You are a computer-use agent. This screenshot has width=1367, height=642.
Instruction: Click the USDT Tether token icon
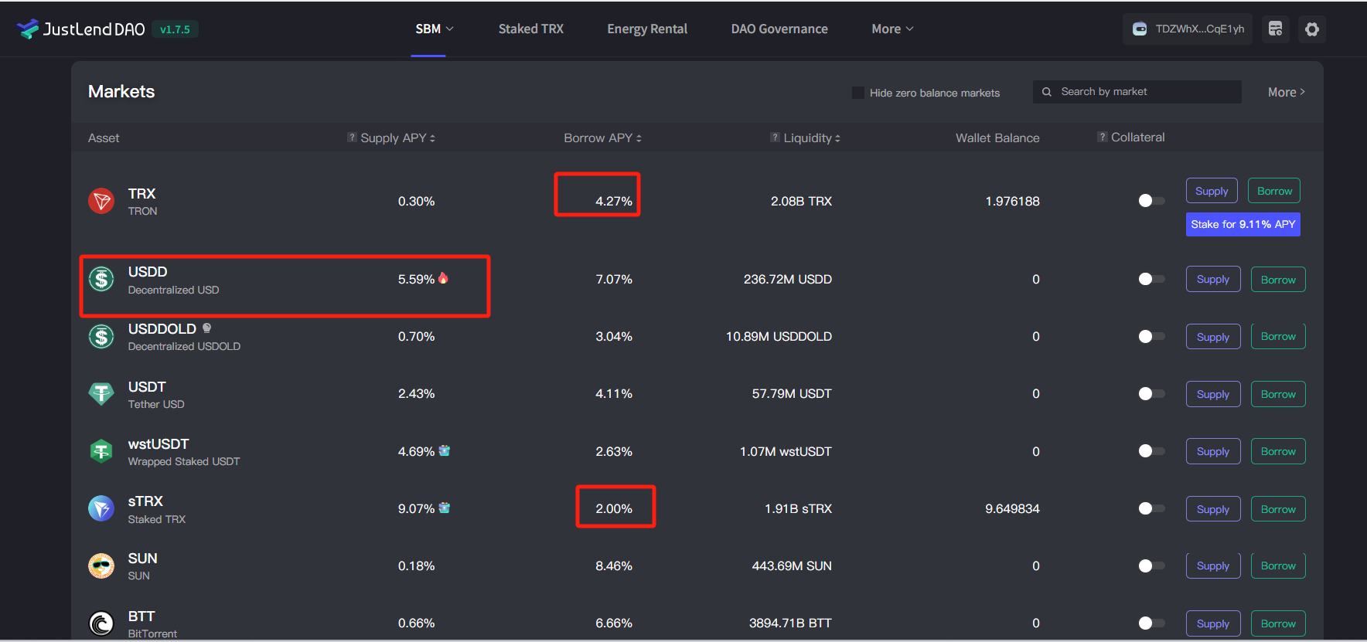[x=101, y=394]
